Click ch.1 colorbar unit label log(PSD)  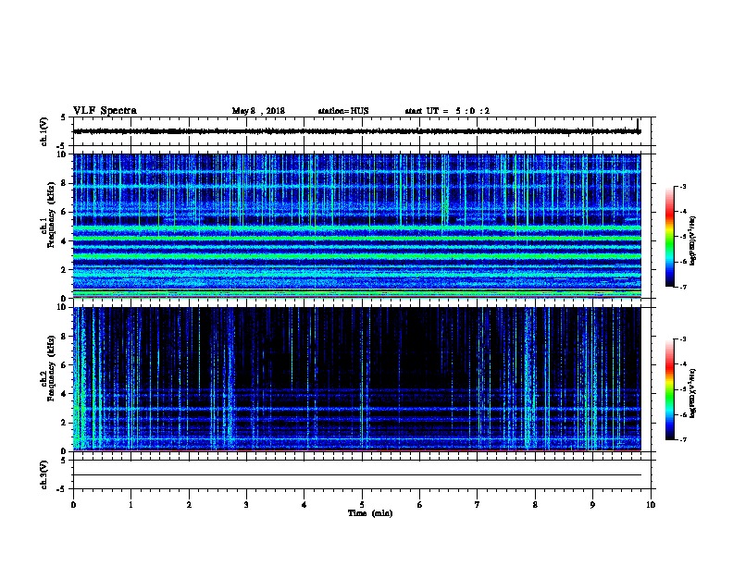693,240
